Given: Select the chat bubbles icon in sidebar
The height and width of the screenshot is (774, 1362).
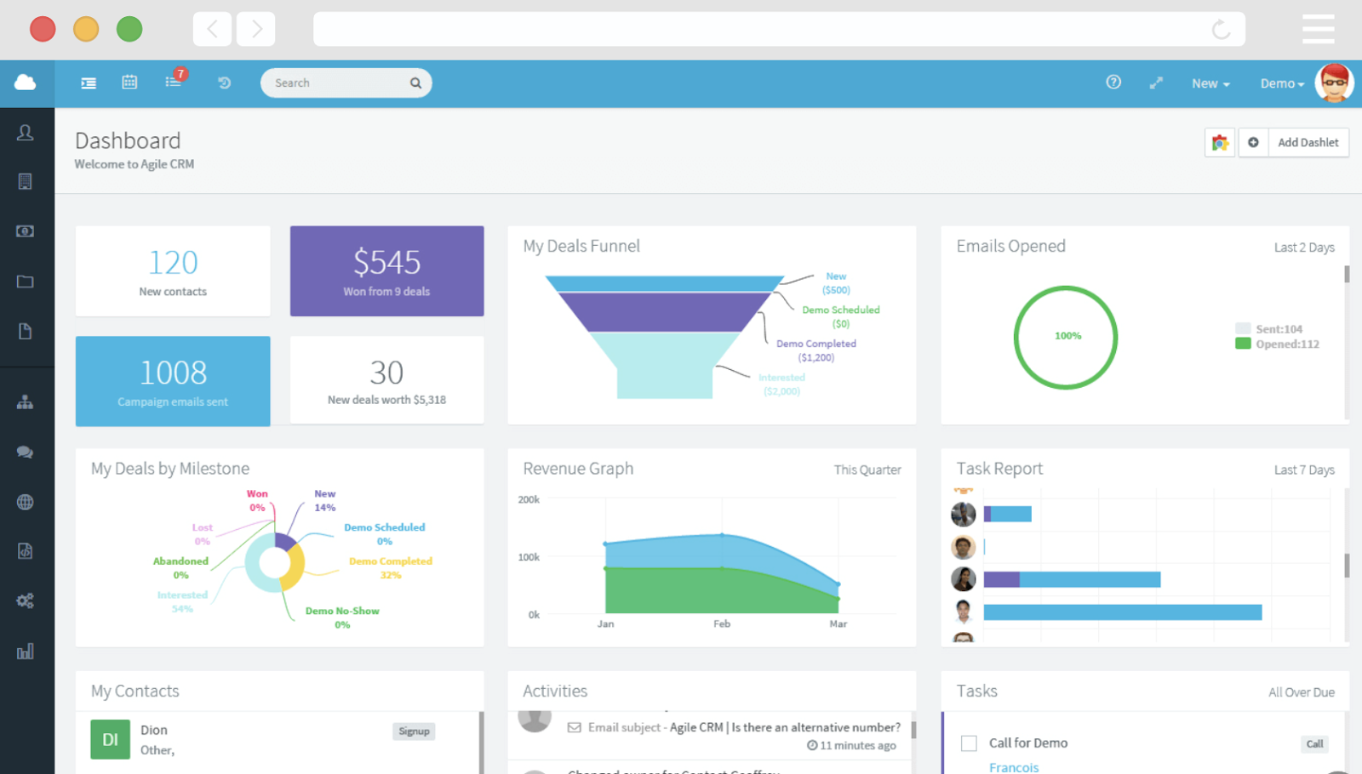Looking at the screenshot, I should (26, 452).
